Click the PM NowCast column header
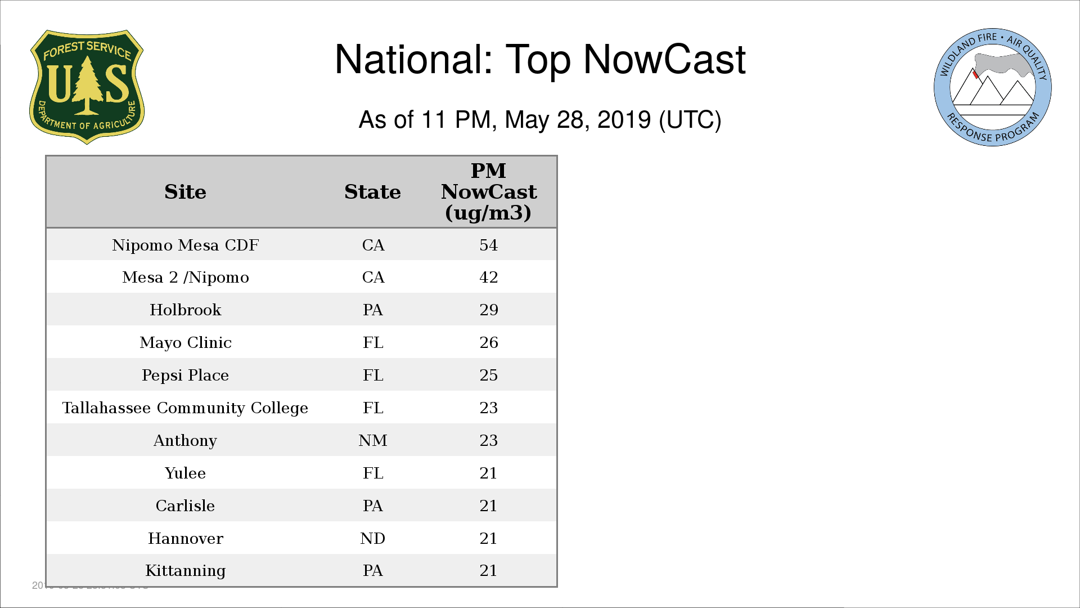 pyautogui.click(x=488, y=192)
